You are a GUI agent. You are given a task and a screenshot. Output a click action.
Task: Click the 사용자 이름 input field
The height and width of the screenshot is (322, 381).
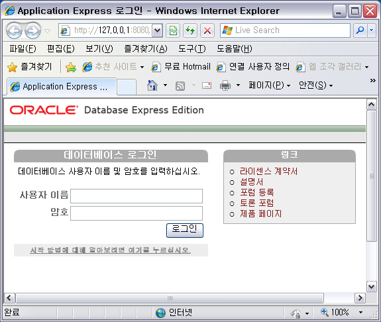[x=136, y=196]
